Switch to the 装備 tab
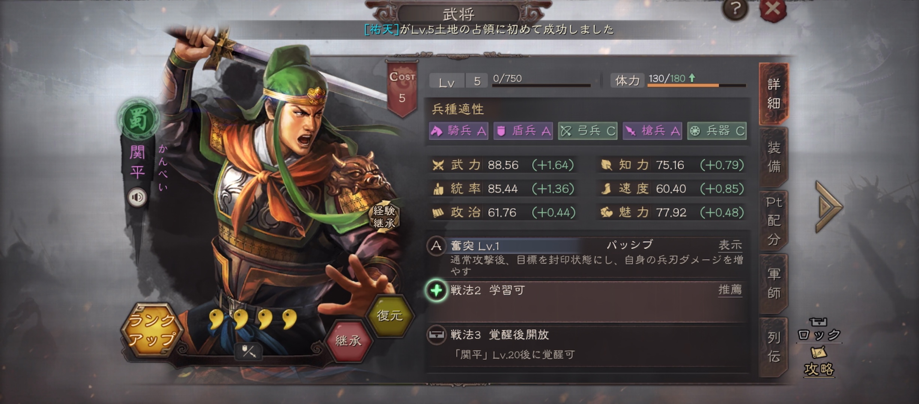 [774, 157]
